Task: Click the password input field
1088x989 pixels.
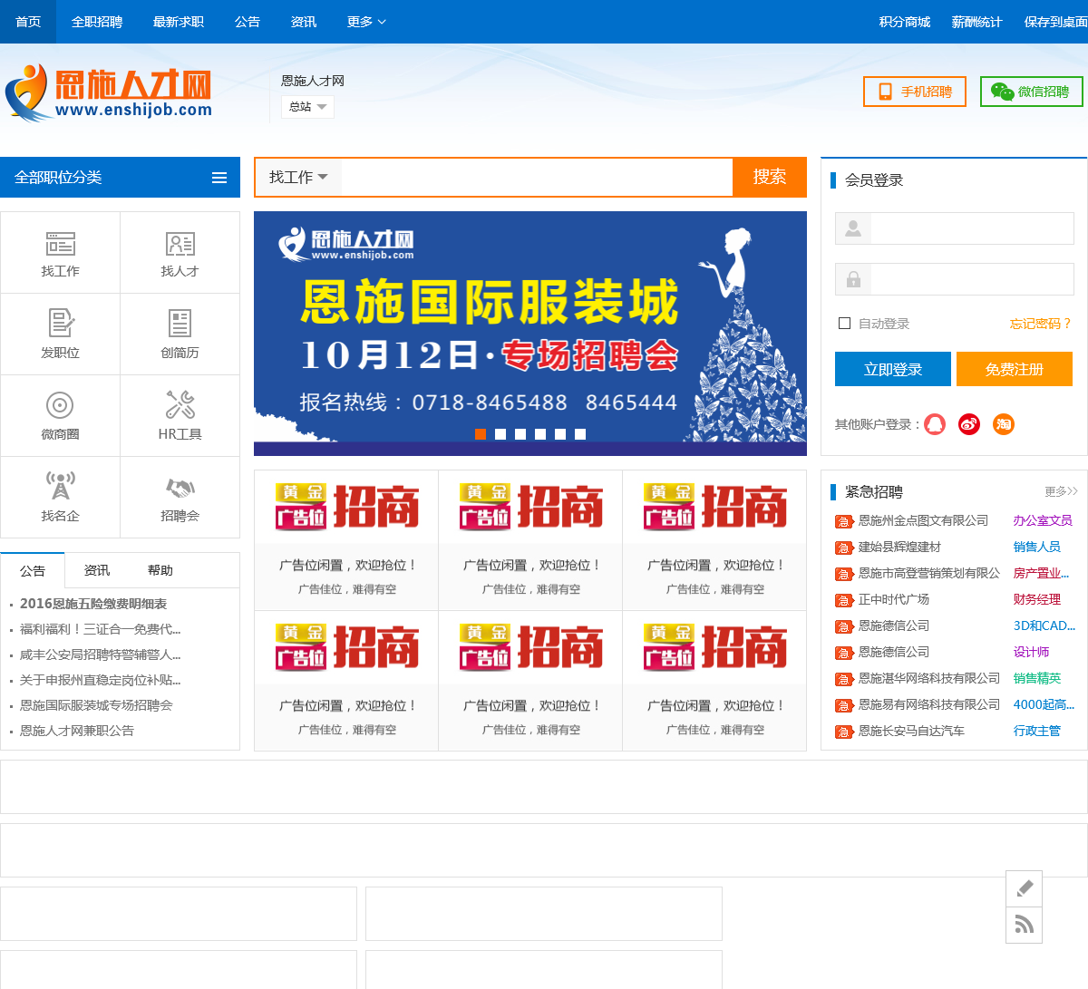Action: [972, 279]
